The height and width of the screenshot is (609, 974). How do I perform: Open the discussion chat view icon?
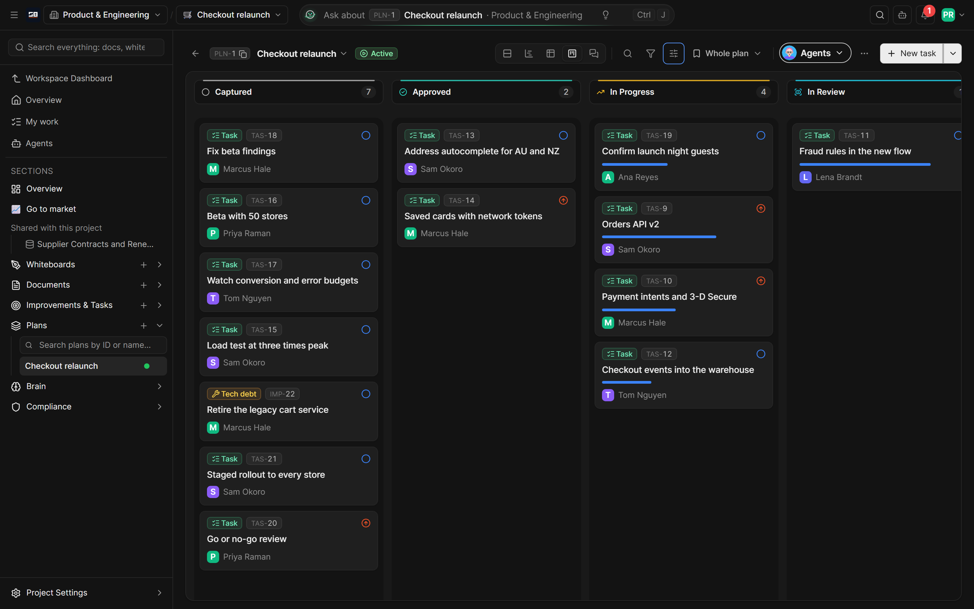[594, 53]
